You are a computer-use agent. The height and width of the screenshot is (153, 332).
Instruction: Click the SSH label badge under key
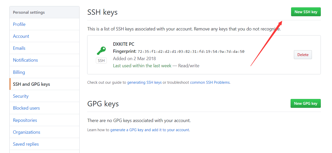pos(101,61)
